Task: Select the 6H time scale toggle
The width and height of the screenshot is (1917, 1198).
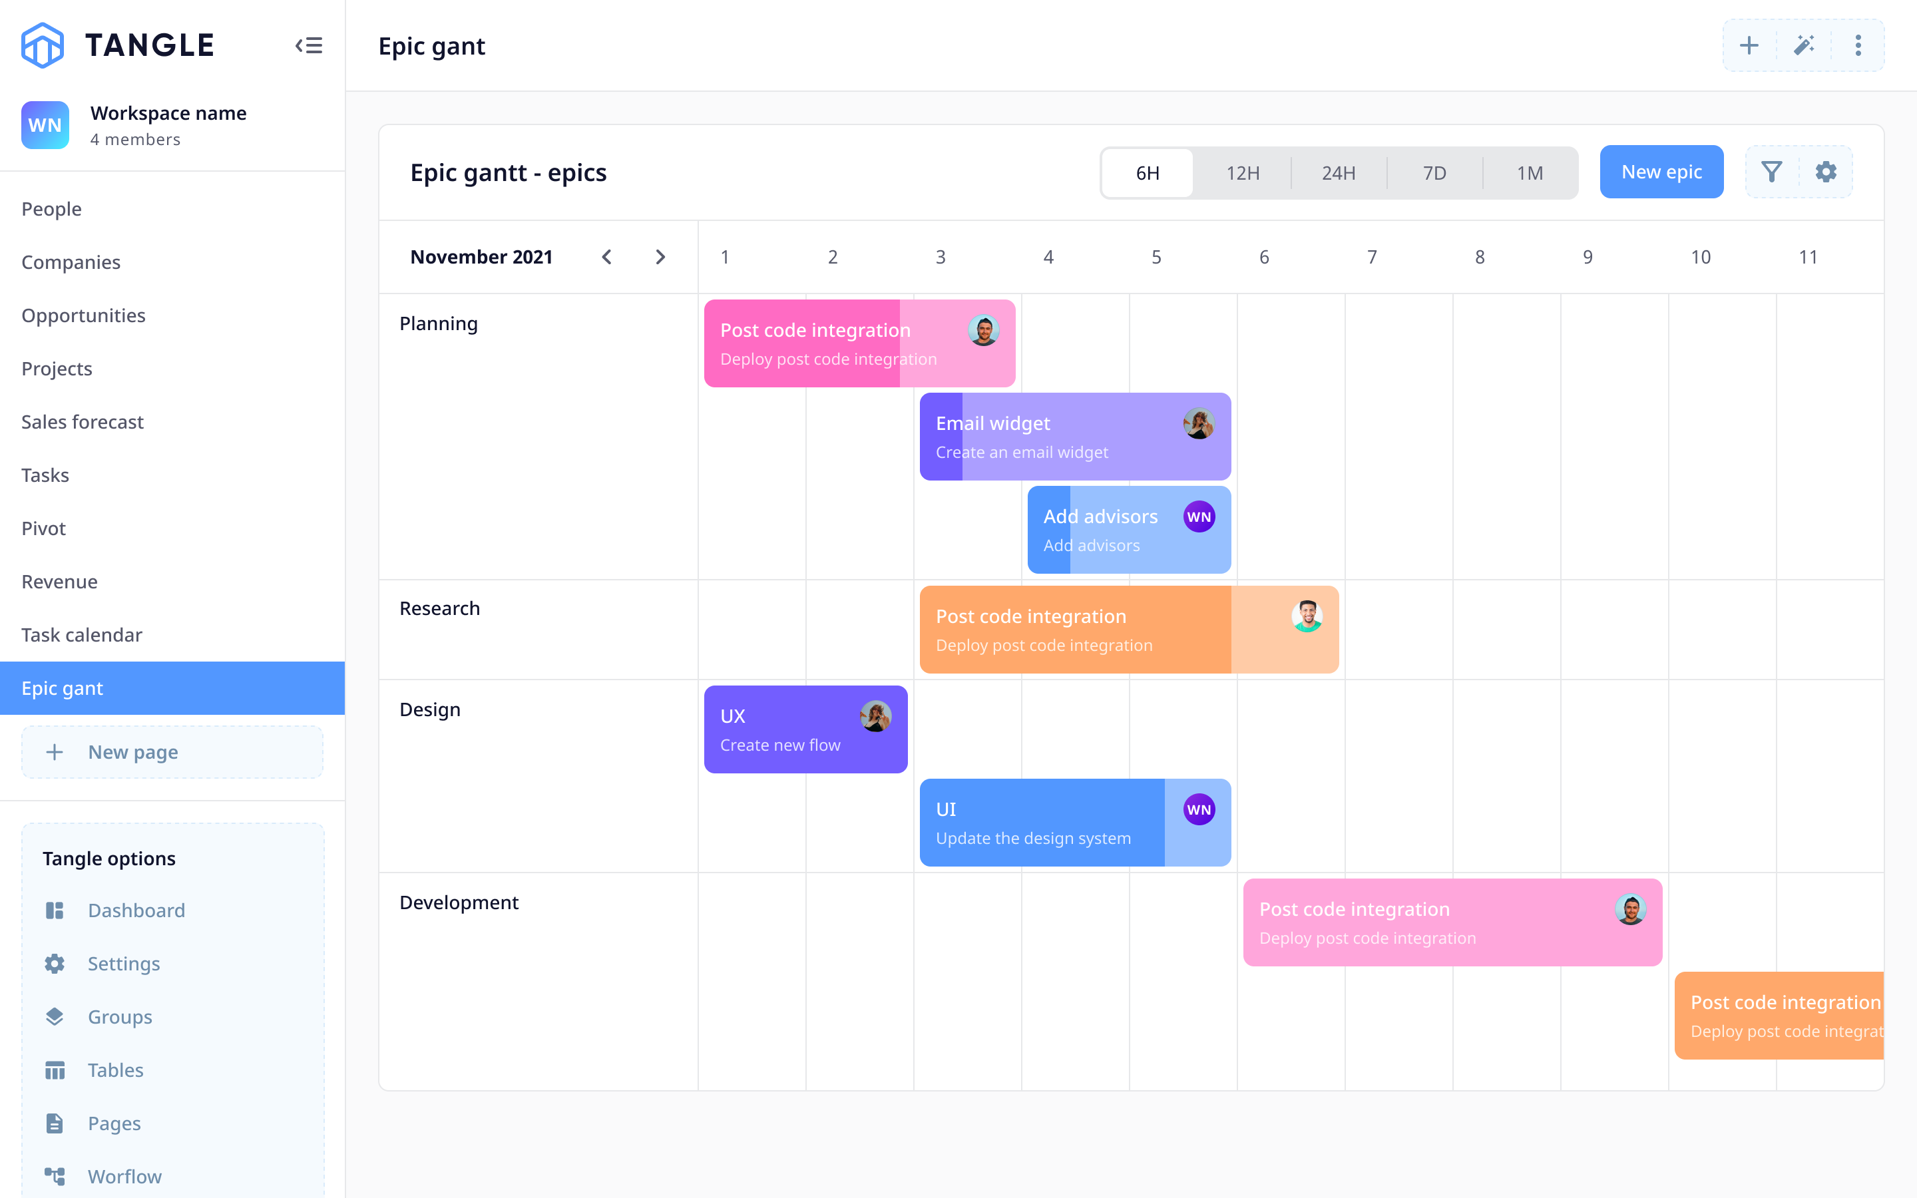Action: 1148,171
